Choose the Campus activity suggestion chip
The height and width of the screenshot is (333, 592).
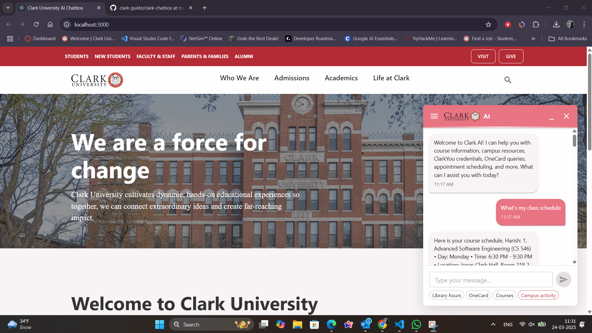538,295
